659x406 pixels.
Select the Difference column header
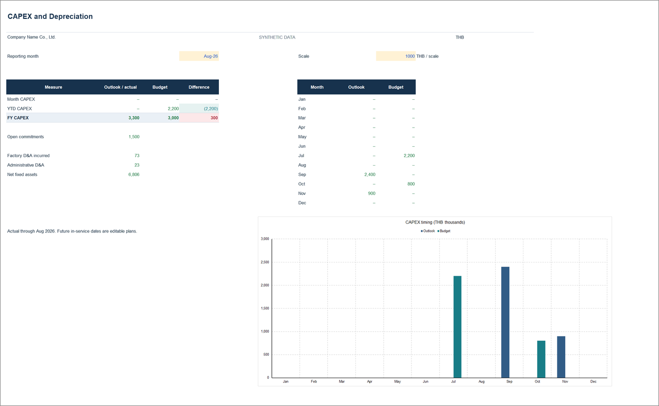click(199, 87)
